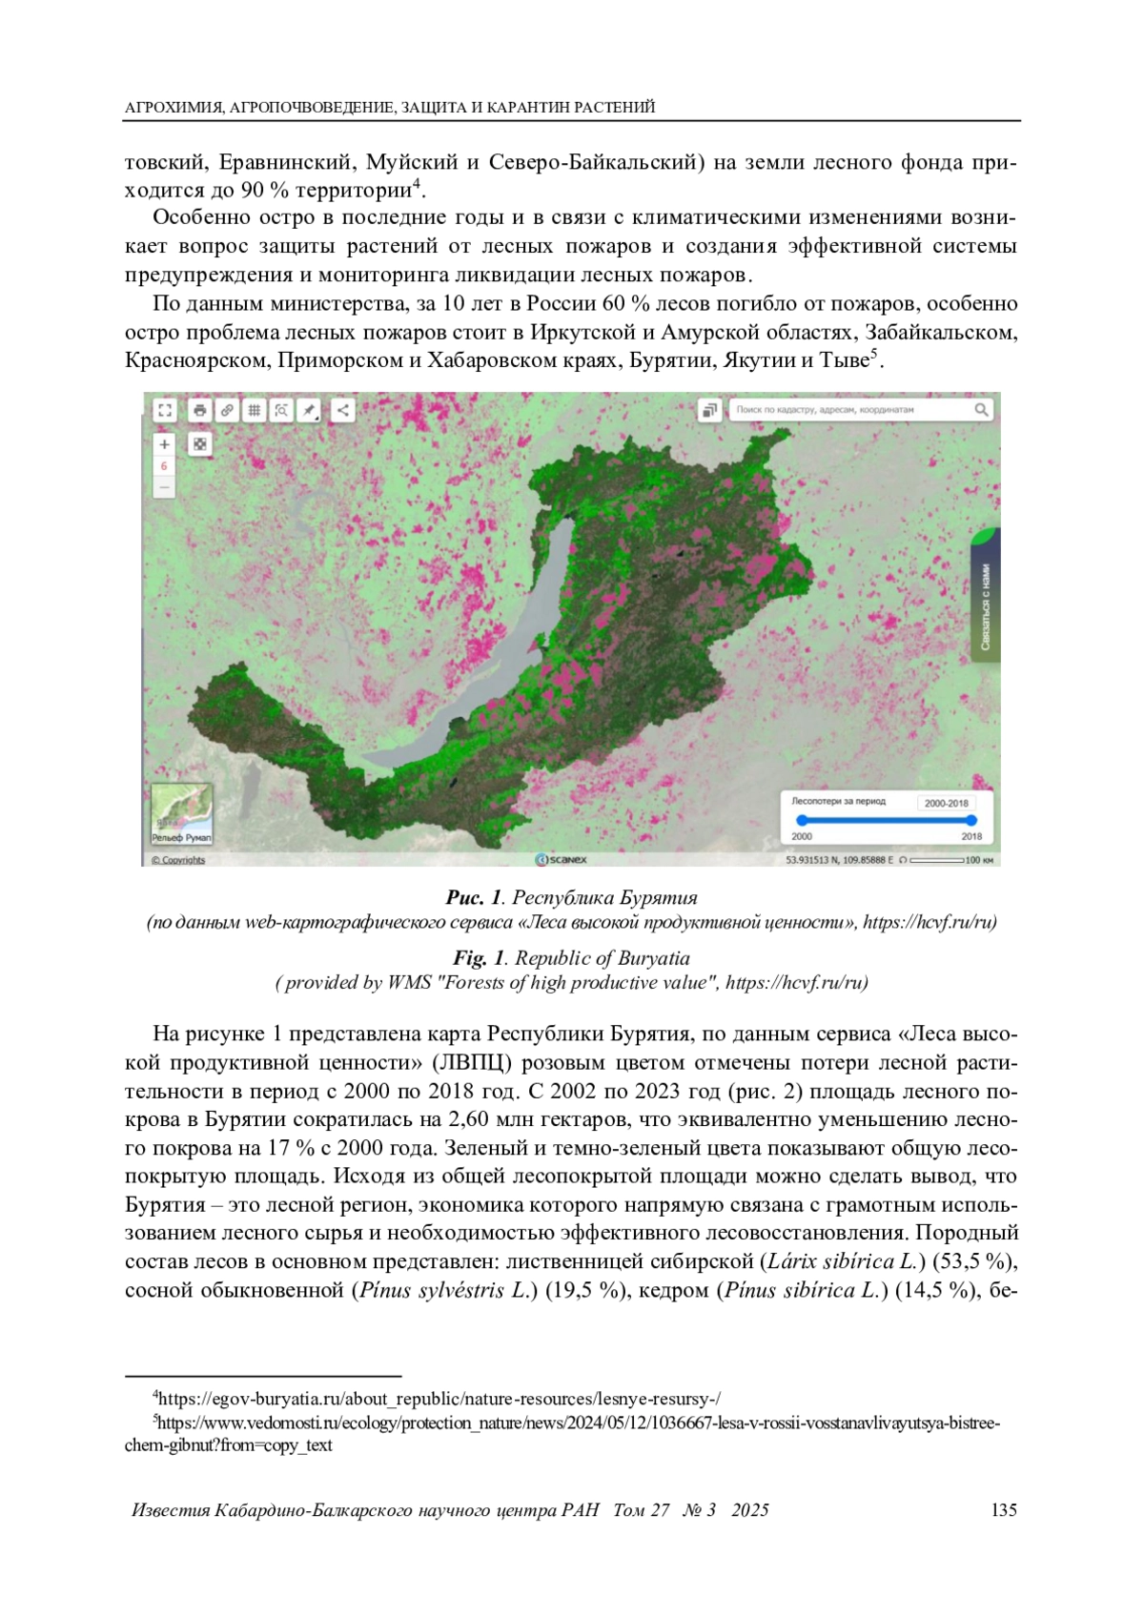Screen dimensions: 1144x1618
Task: Click the 2000 start slider handle
Action: click(x=802, y=820)
